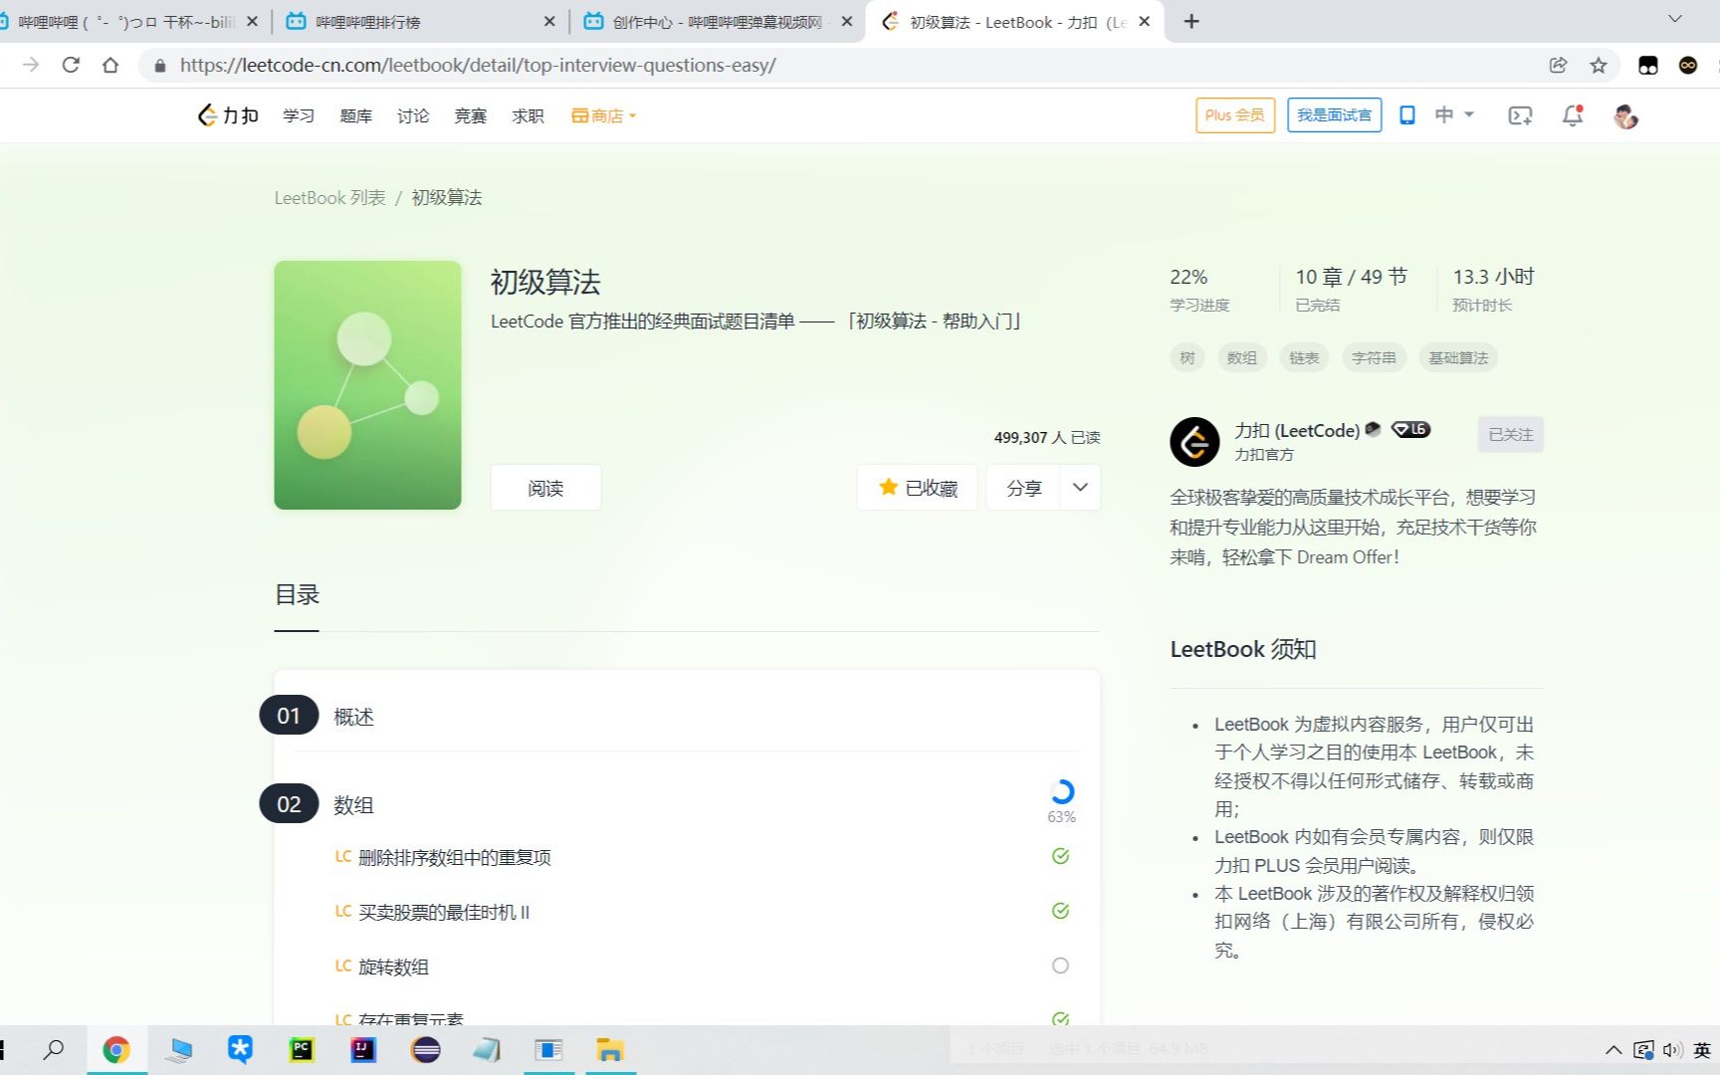The width and height of the screenshot is (1720, 1075).
Task: Open the notifications bell
Action: (1573, 115)
